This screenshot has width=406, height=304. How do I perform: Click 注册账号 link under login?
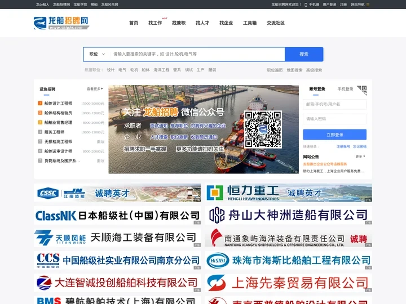[x=343, y=146]
